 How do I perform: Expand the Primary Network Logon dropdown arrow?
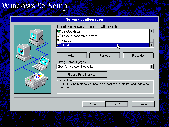(151, 67)
